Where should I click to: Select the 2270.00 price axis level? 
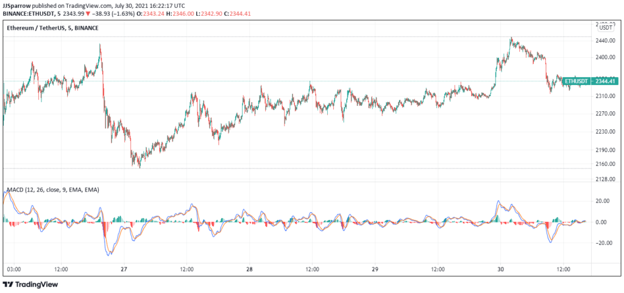[x=605, y=114]
